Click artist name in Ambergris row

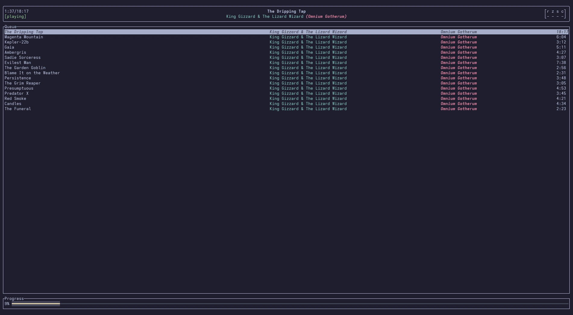coord(308,52)
